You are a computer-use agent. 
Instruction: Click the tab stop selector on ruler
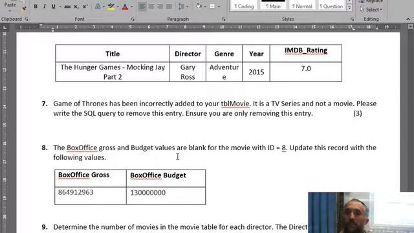(5, 27)
